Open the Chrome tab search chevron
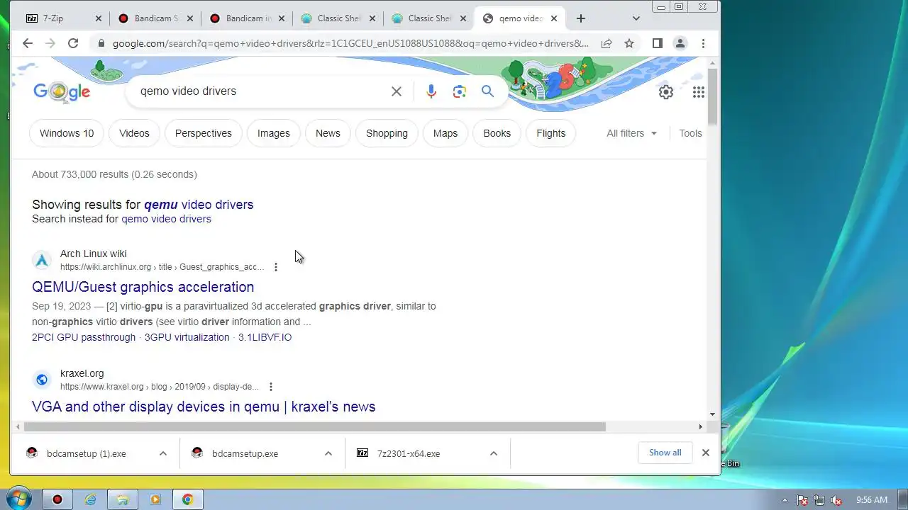This screenshot has width=908, height=510. tap(636, 18)
